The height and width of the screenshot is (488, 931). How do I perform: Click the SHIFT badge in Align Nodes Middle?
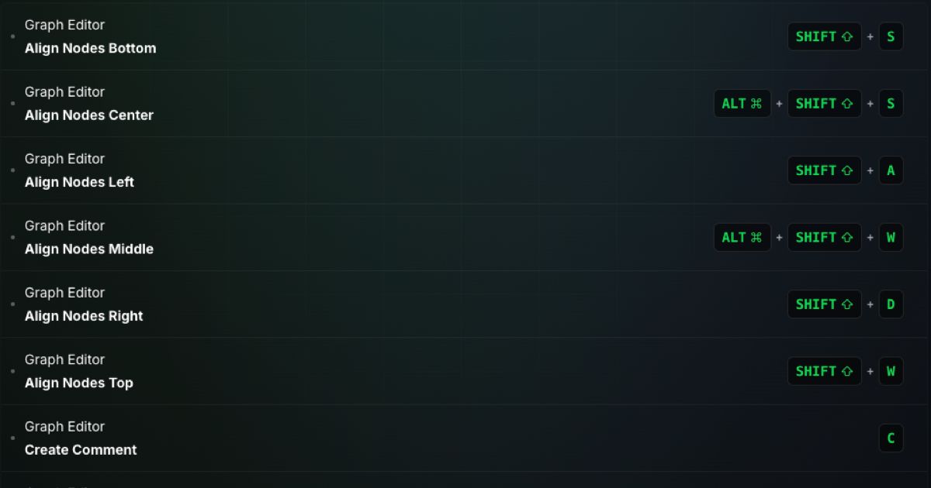point(824,238)
